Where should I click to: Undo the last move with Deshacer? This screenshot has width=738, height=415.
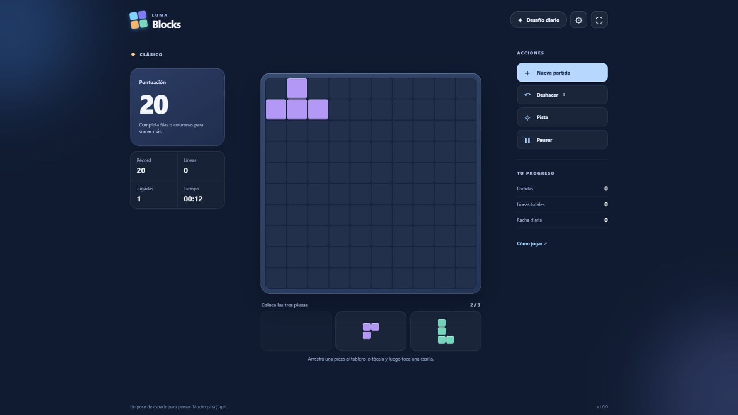pos(562,95)
